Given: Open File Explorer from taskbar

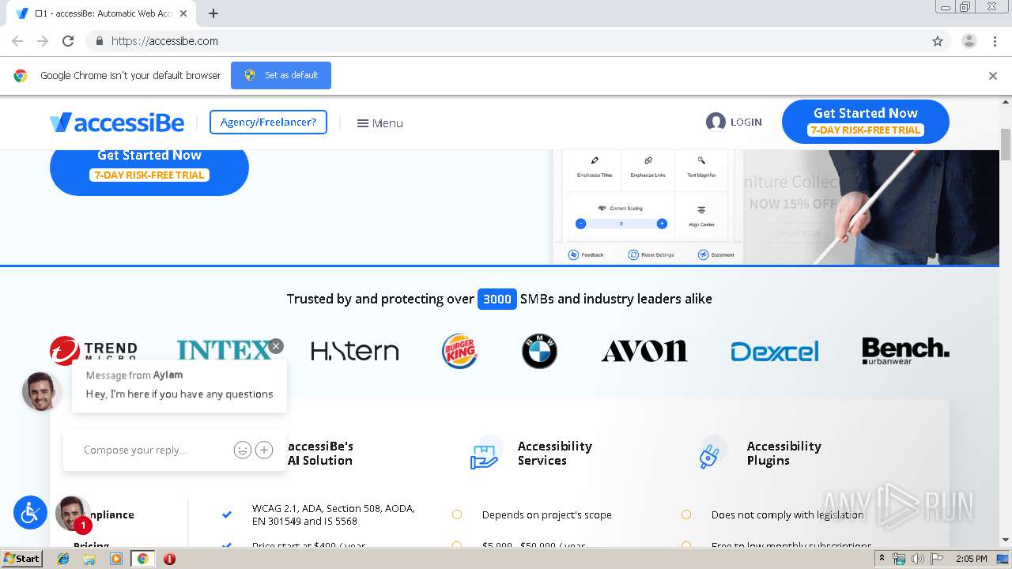Looking at the screenshot, I should coord(89,559).
